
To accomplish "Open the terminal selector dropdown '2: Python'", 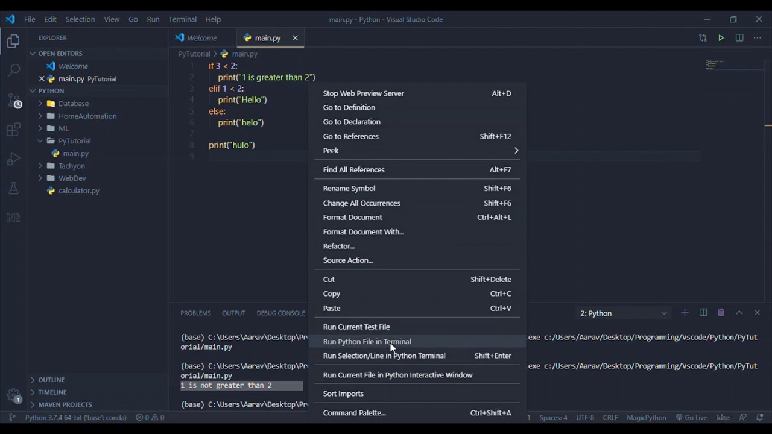I will [x=623, y=313].
